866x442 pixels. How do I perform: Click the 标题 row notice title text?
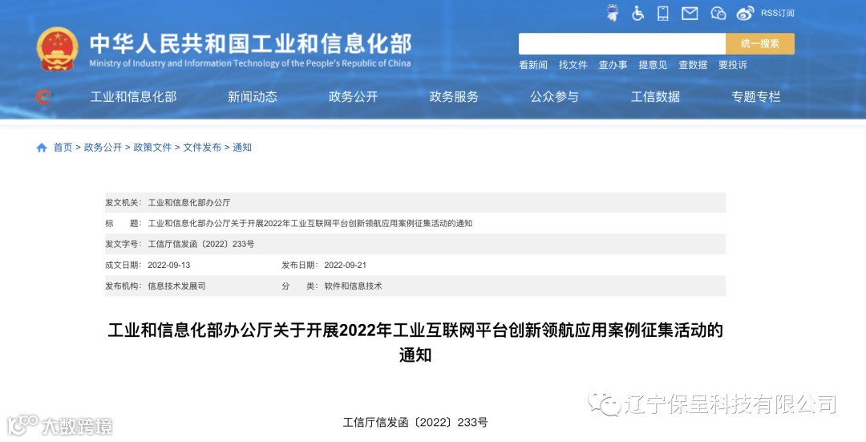pos(310,223)
